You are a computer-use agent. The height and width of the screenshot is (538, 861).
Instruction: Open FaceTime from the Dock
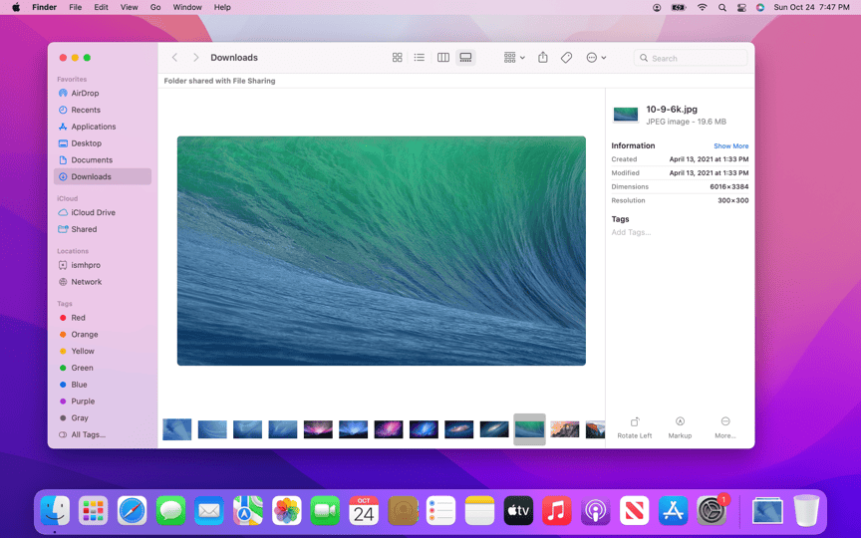325,511
